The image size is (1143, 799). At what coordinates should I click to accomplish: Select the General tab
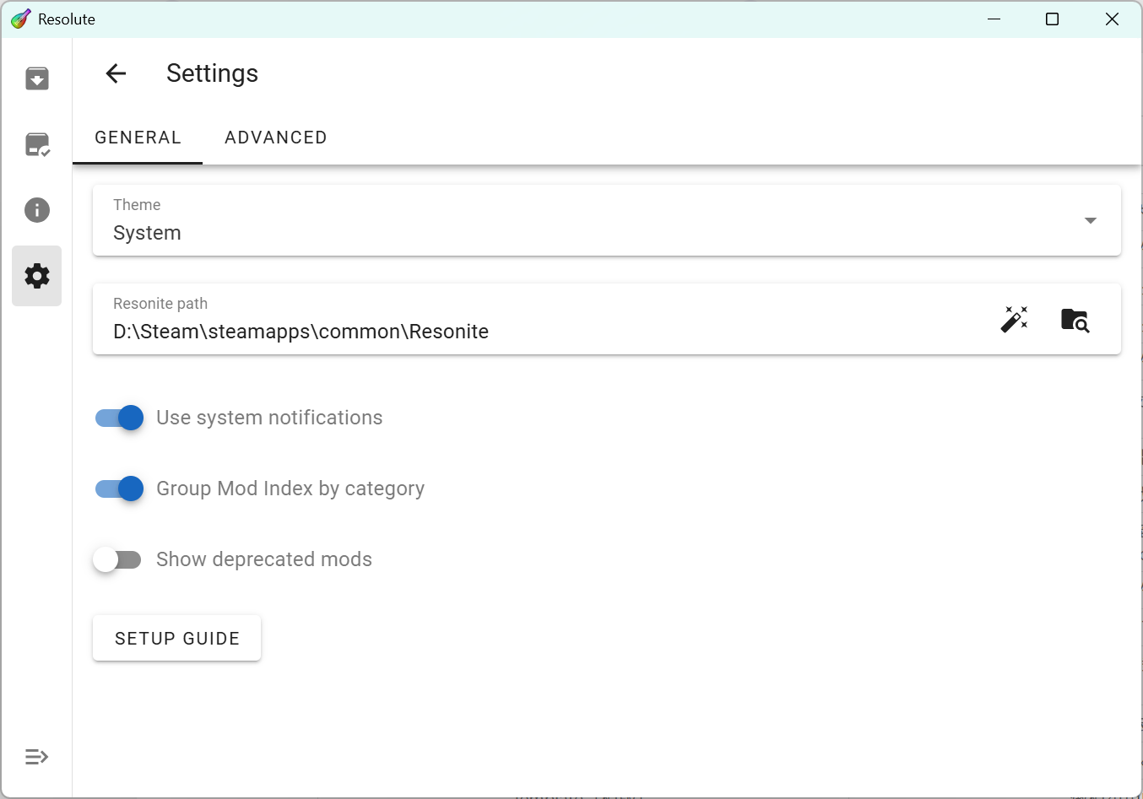[x=138, y=138]
